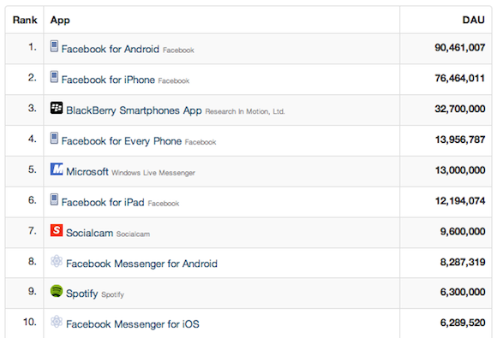Click the Facebook for Every Phone icon
The image size is (497, 338).
pos(54,139)
